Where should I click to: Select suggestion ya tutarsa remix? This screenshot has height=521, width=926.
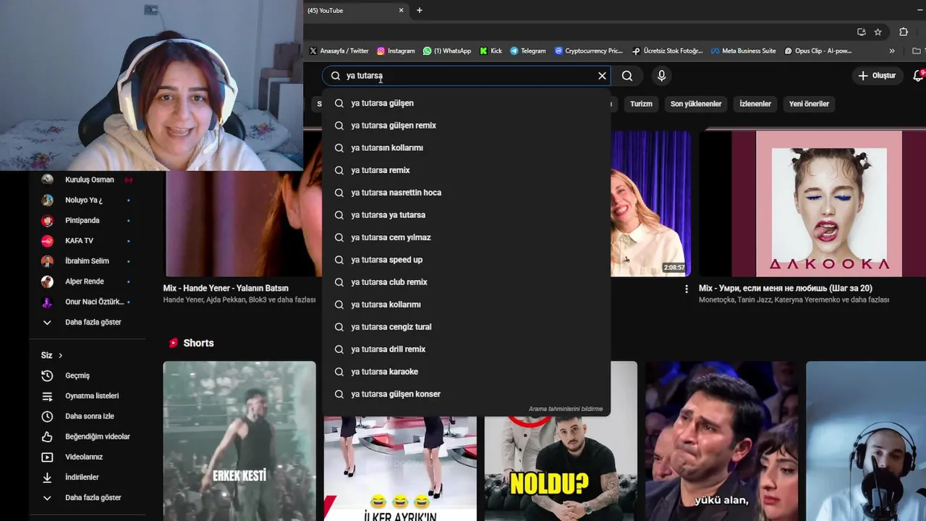pyautogui.click(x=466, y=170)
